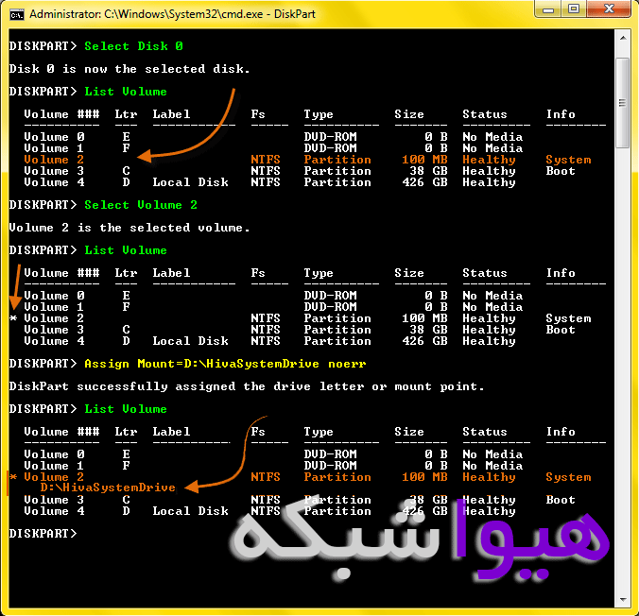Minimize the DiskPart command window
639x616 pixels.
[x=547, y=9]
